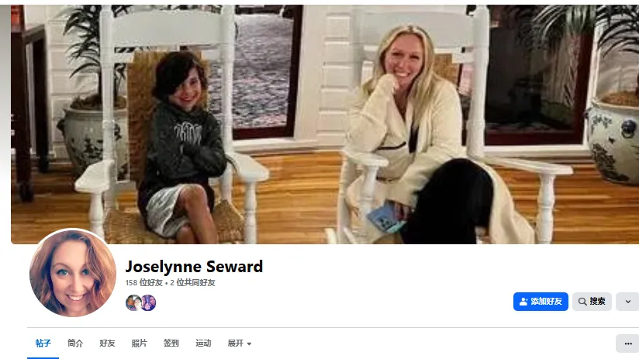639x359 pixels.
Task: Open the 好友 tab
Action: point(107,343)
